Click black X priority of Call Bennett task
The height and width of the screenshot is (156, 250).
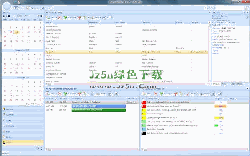coord(144,133)
